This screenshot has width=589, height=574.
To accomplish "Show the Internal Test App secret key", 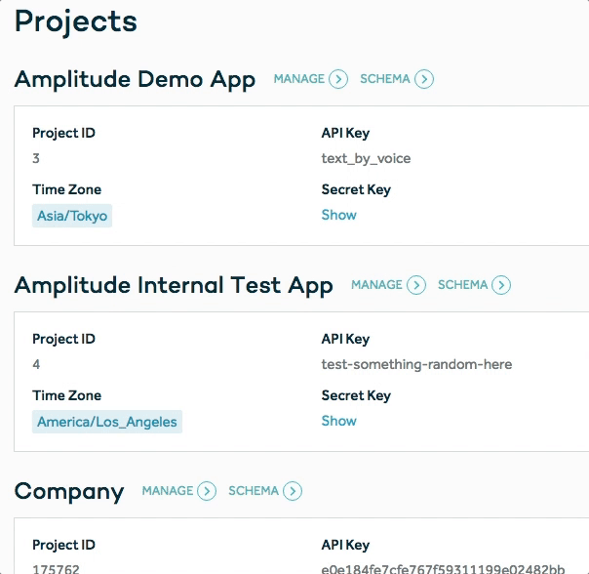I will pos(338,421).
